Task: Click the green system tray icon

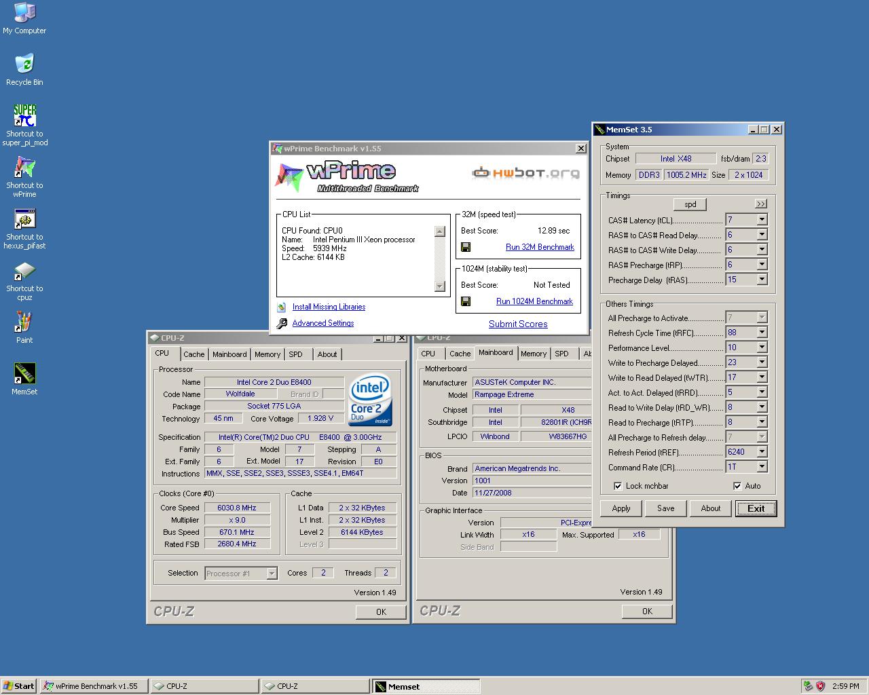Action: pyautogui.click(x=807, y=686)
